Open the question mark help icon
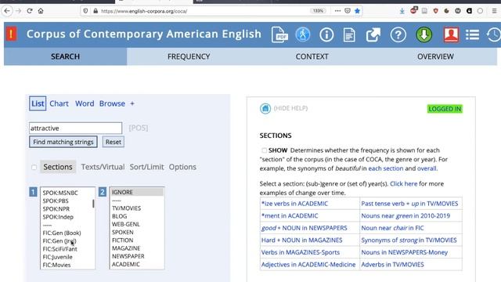The image size is (501, 282). [398, 34]
